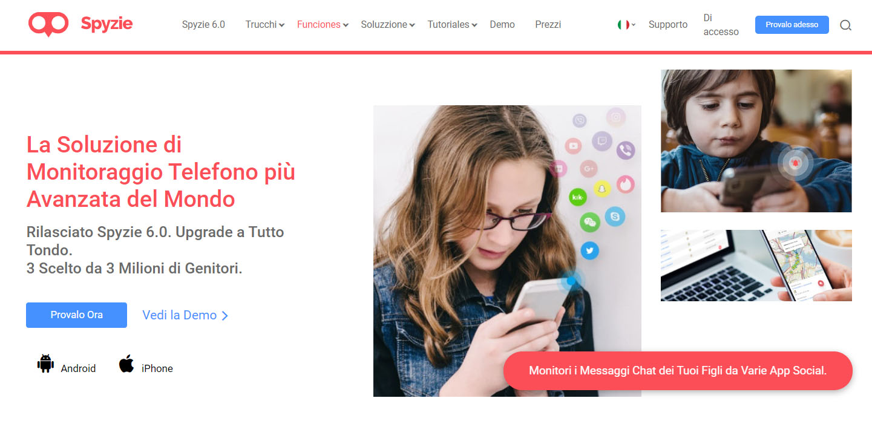Open the Vedi la Demo link
This screenshot has width=872, height=421.
point(185,315)
